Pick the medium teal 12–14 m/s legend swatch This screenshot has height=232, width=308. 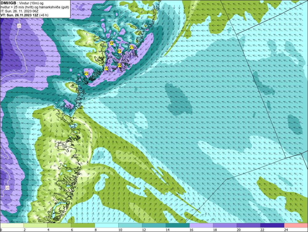[154, 225]
